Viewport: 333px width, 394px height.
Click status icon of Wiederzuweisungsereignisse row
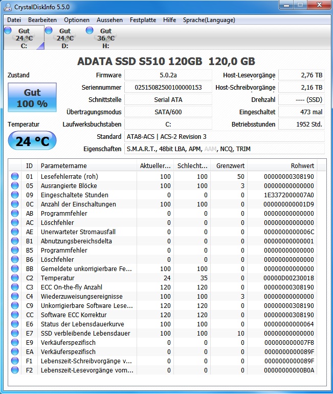[x=15, y=296]
